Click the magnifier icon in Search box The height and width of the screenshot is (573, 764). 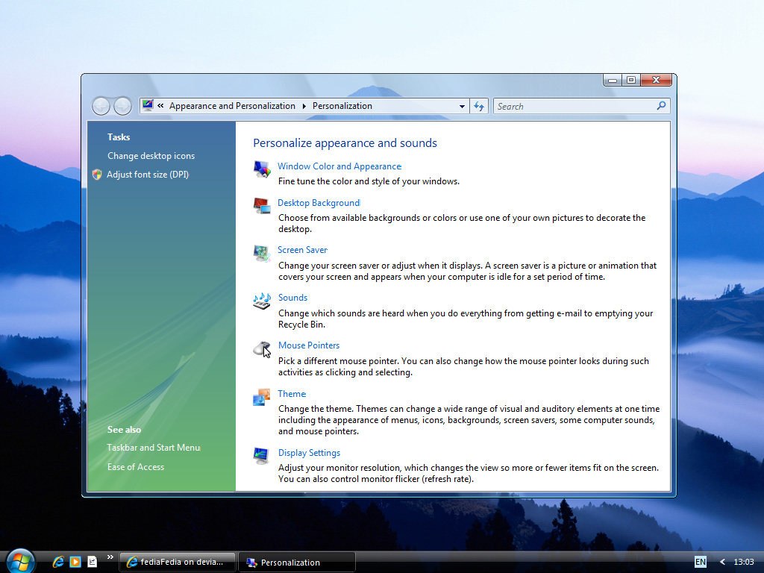[x=661, y=106]
